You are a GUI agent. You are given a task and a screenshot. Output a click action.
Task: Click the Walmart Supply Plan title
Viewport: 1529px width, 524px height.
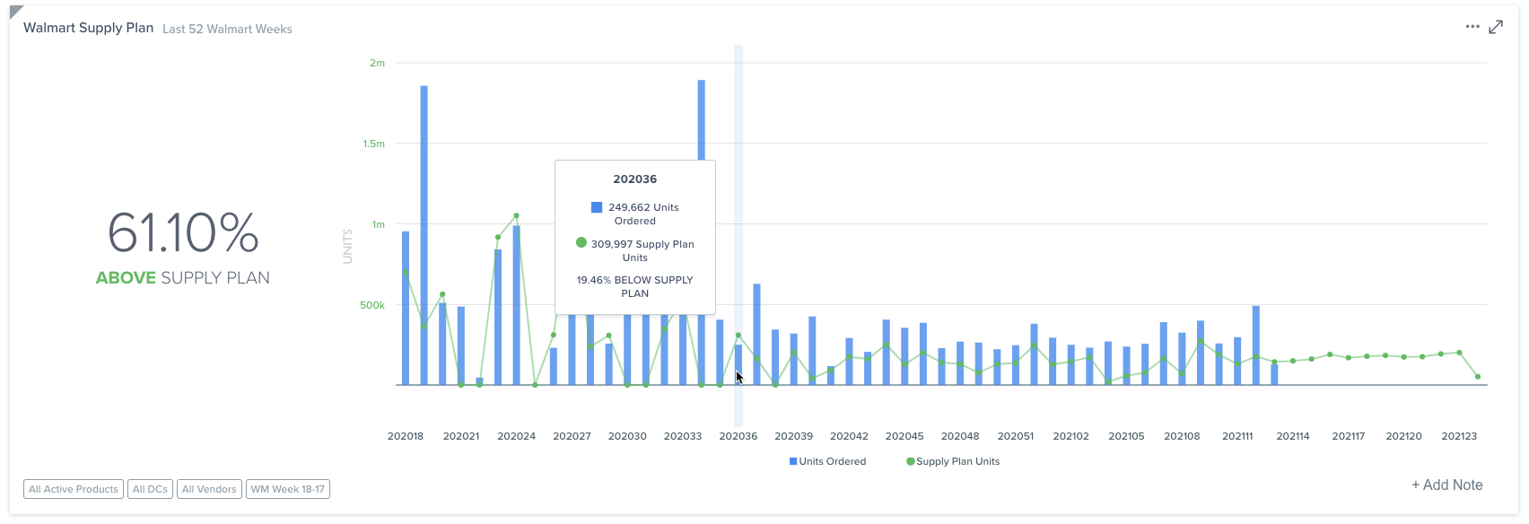coord(88,28)
